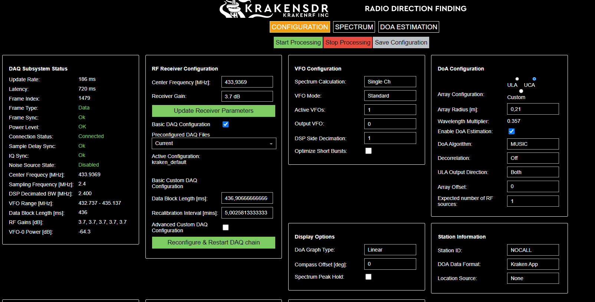Edit the Recalibration Interval field
This screenshot has height=302, width=595.
[247, 213]
